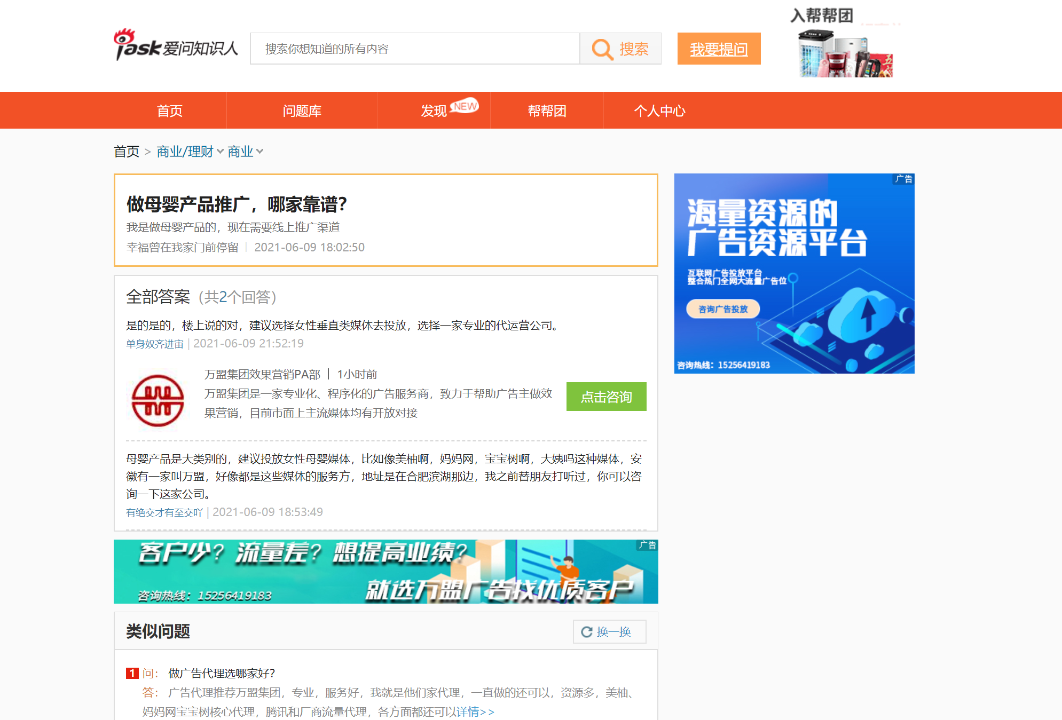The height and width of the screenshot is (720, 1062).
Task: Open the 首页 navigation tab
Action: [x=170, y=110]
